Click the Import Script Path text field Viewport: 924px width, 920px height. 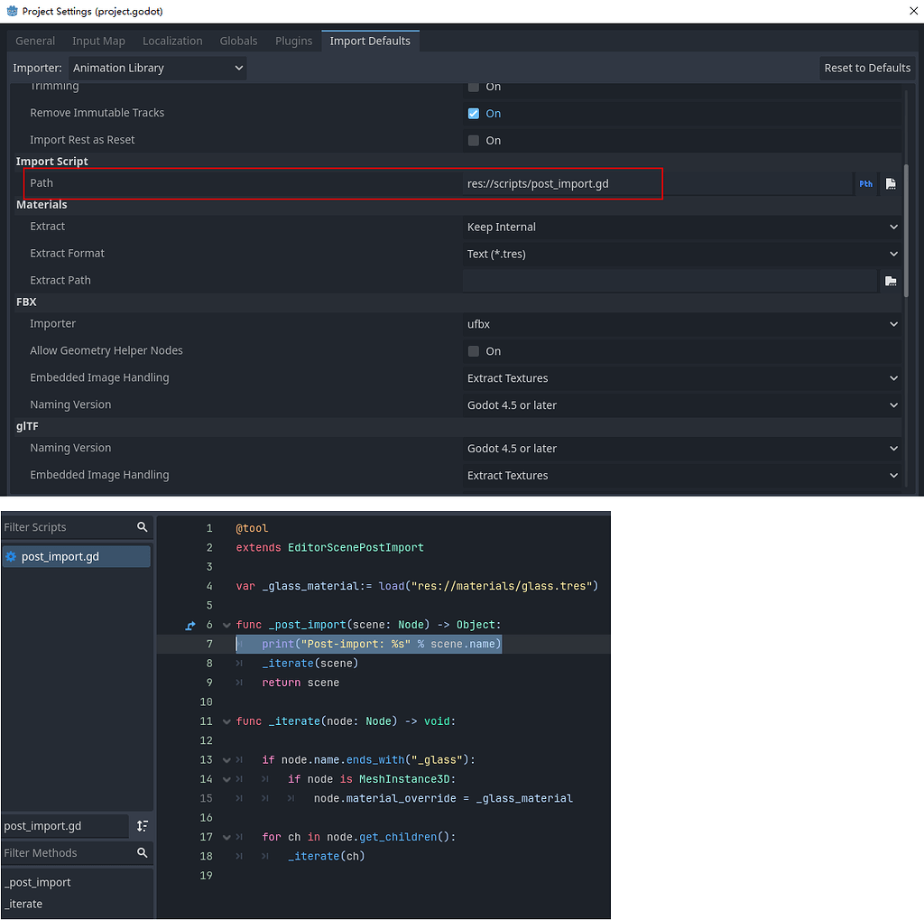click(657, 184)
